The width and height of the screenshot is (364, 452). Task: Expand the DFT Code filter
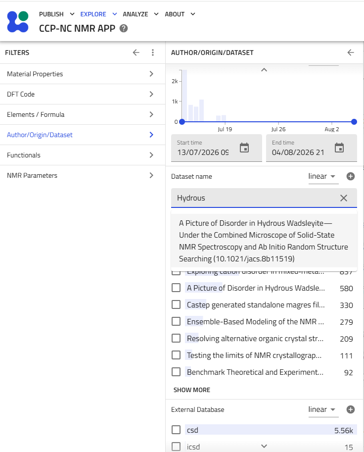(83, 94)
